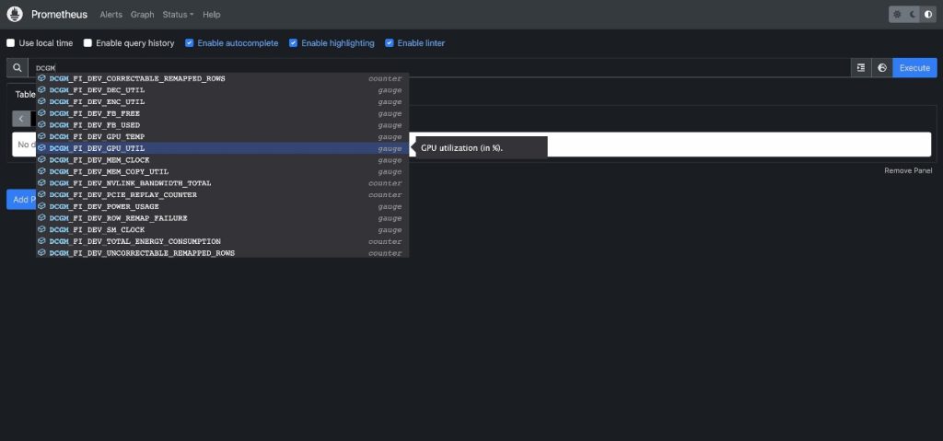This screenshot has height=441, width=943.
Task: Toggle Use local time checkbox
Action: tap(11, 43)
